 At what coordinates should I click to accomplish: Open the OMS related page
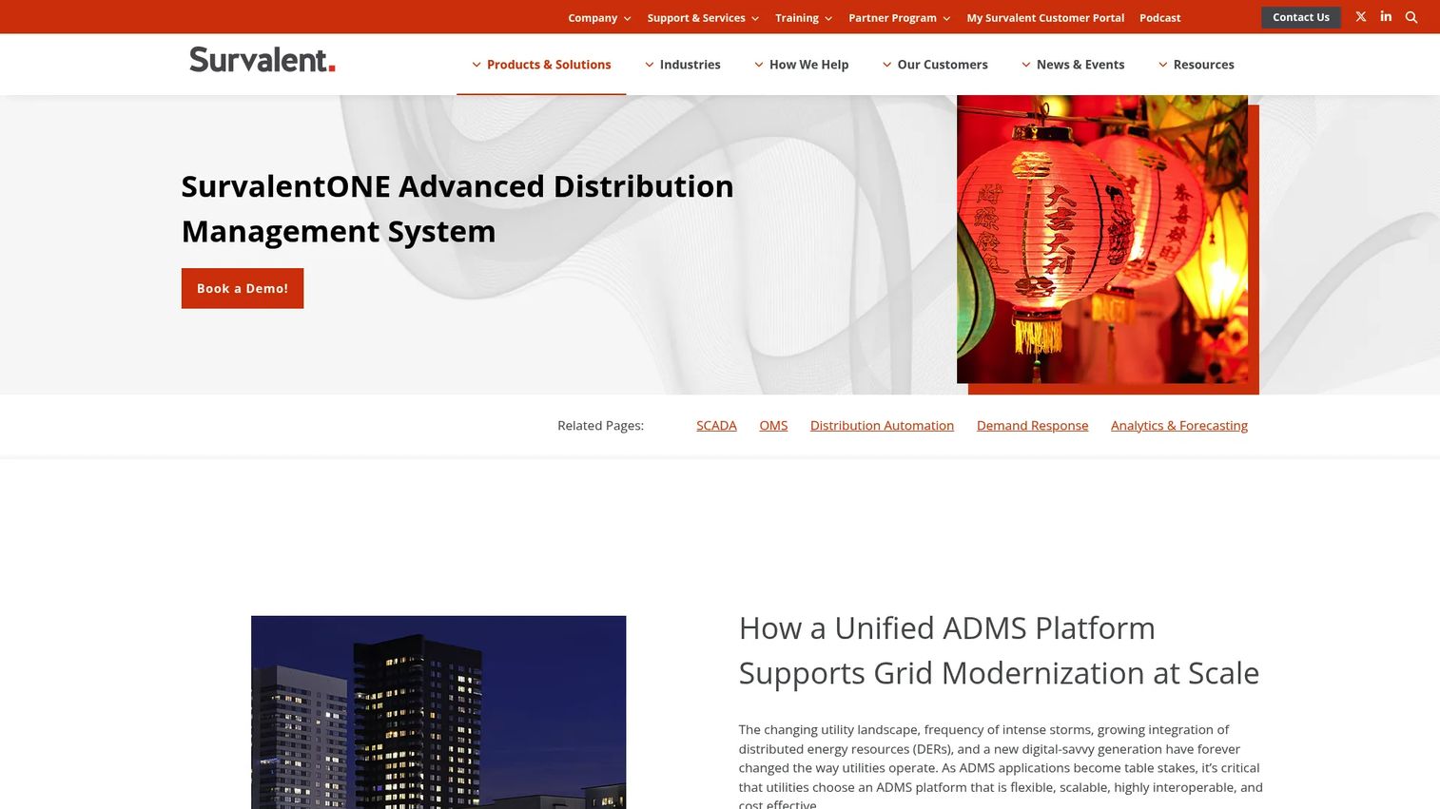tap(773, 426)
